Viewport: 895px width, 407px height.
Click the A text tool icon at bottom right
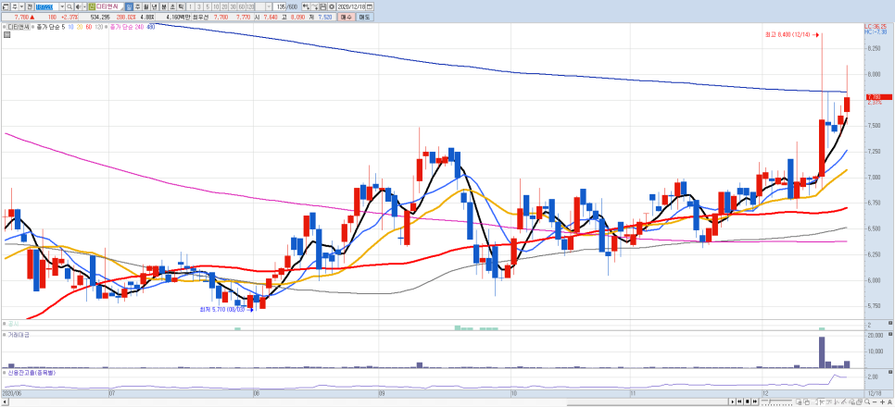click(889, 401)
